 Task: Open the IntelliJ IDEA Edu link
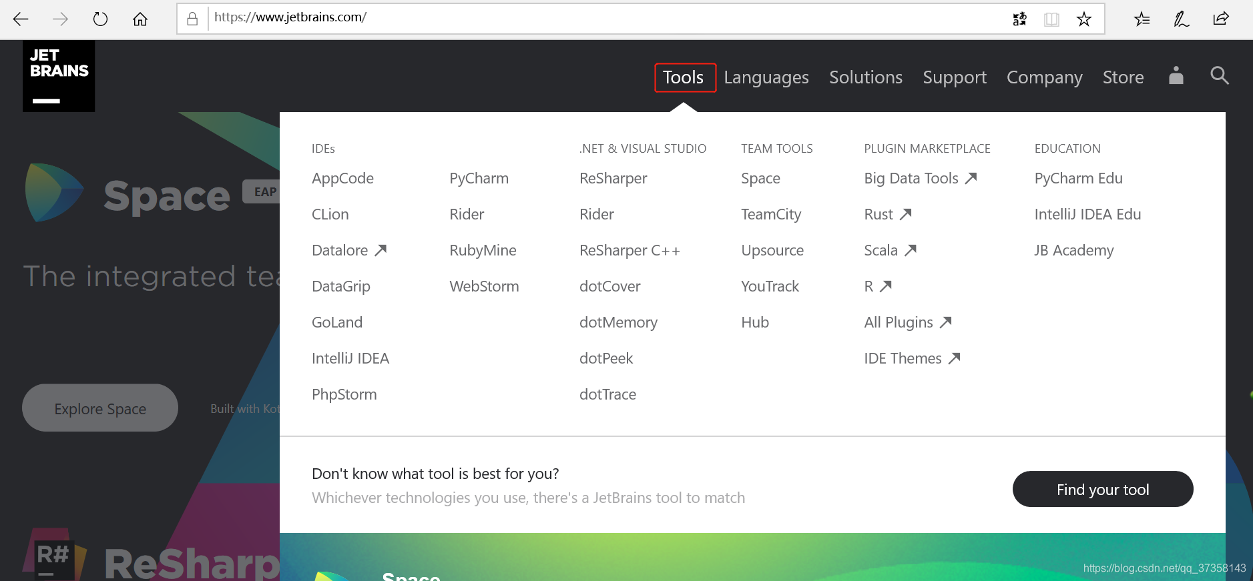(1087, 214)
